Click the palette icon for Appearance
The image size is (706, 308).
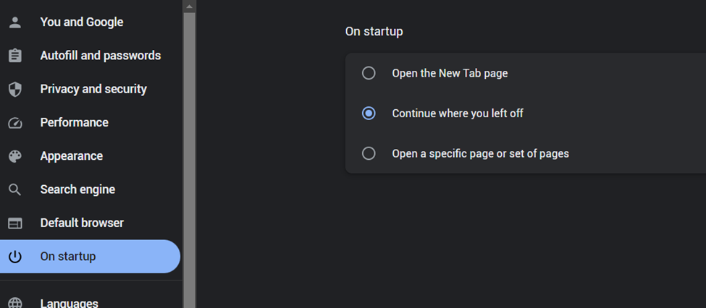point(14,156)
